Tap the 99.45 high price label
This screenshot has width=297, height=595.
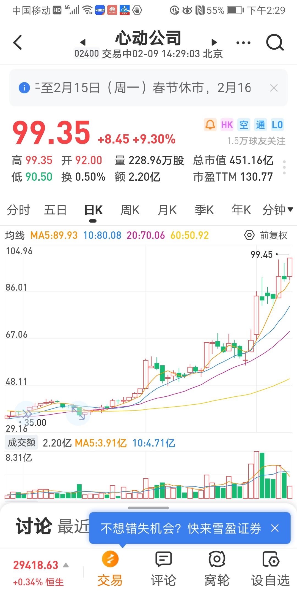click(262, 255)
